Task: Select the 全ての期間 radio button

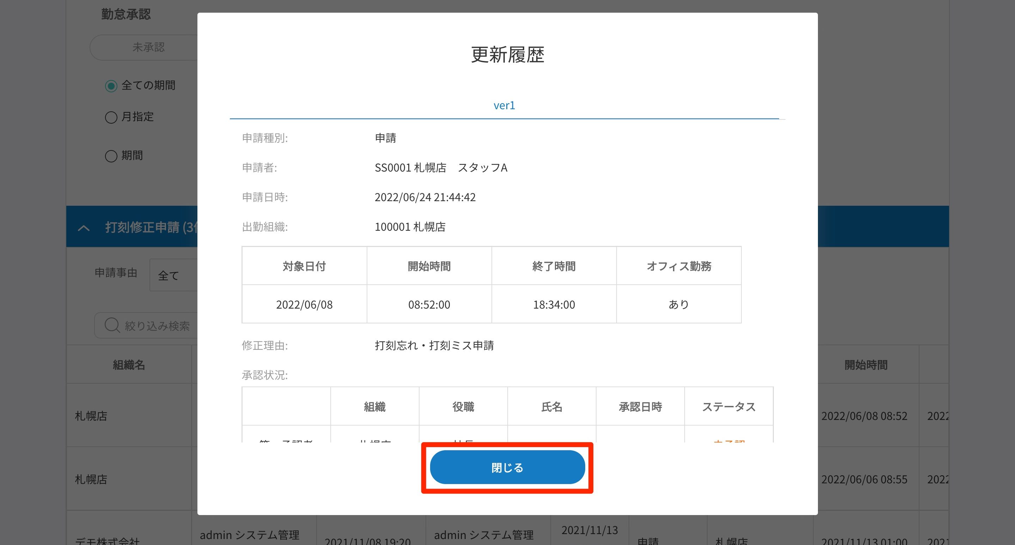Action: click(111, 86)
